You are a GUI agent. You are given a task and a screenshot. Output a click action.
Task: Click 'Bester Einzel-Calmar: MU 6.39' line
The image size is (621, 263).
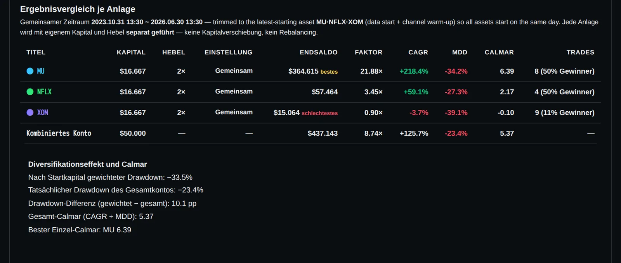pos(80,230)
